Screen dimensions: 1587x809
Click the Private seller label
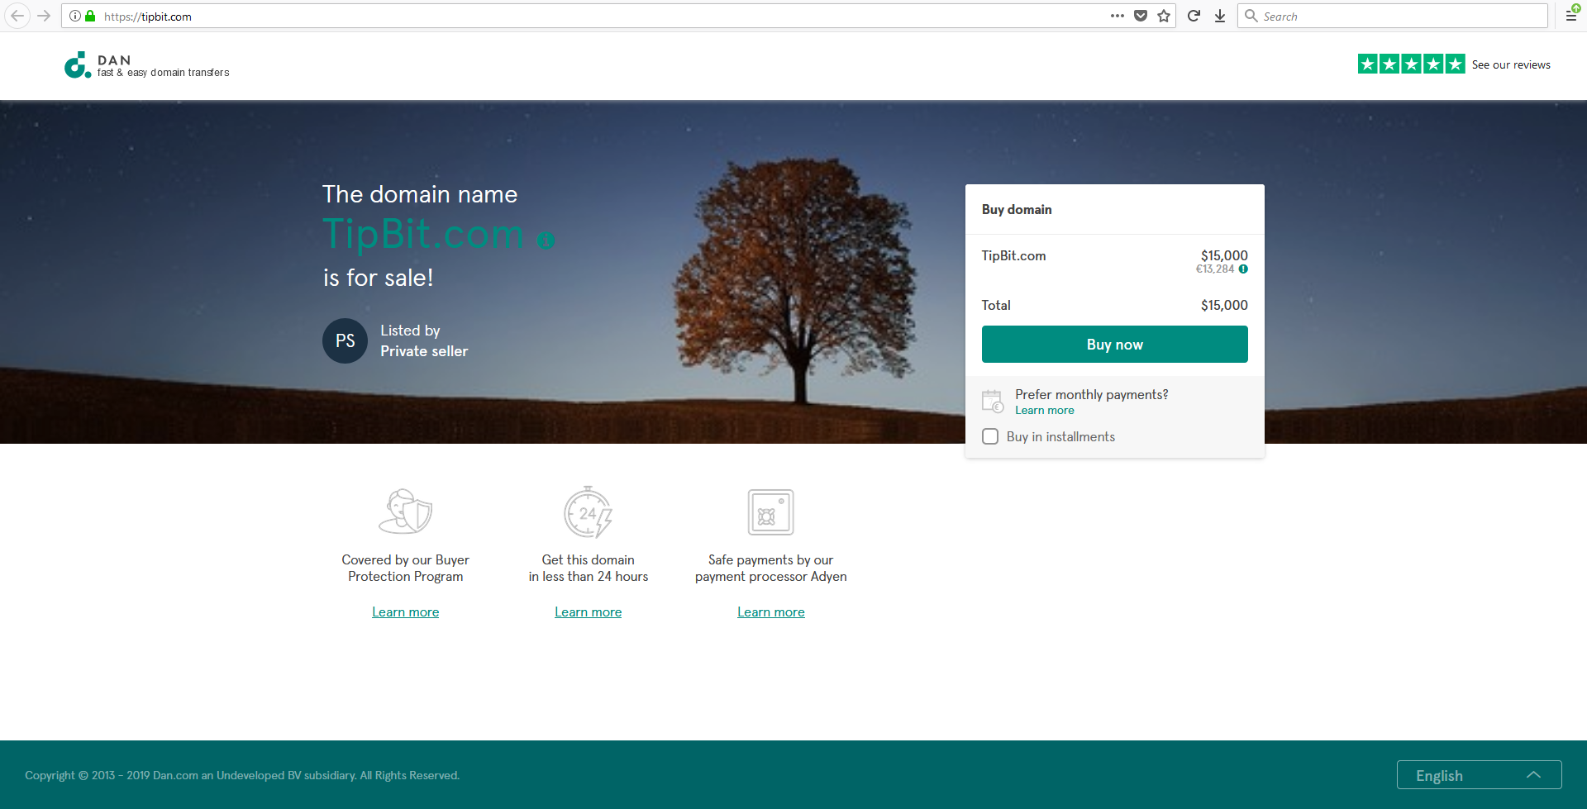424,351
